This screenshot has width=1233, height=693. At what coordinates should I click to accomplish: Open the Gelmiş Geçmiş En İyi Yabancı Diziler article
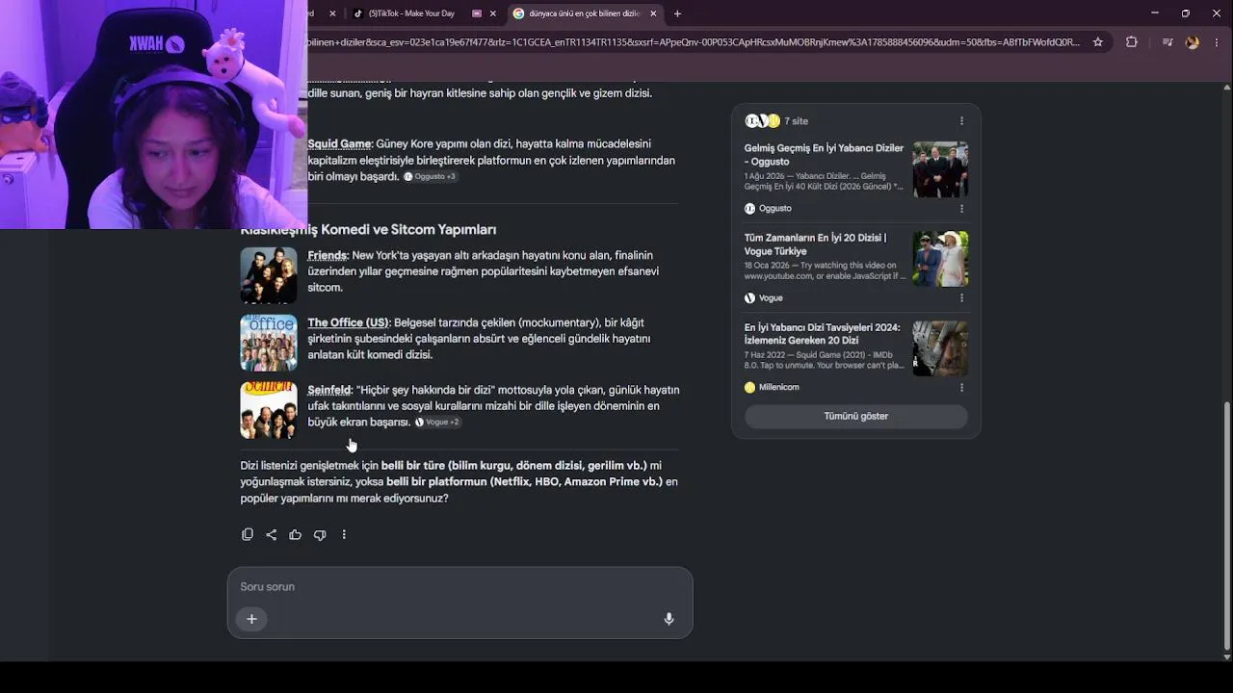coord(824,155)
